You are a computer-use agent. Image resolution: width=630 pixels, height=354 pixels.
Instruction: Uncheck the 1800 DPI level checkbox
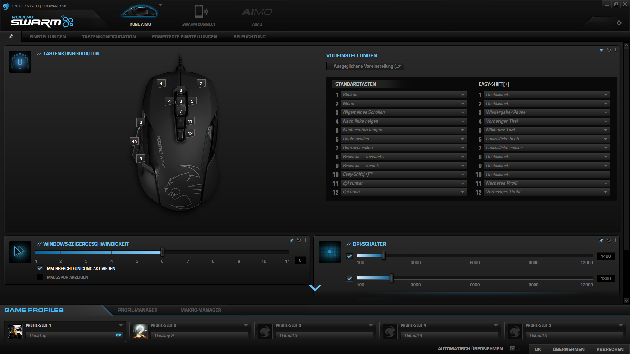tap(350, 278)
